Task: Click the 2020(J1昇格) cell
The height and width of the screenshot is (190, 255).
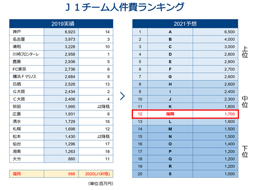Action: (96, 174)
